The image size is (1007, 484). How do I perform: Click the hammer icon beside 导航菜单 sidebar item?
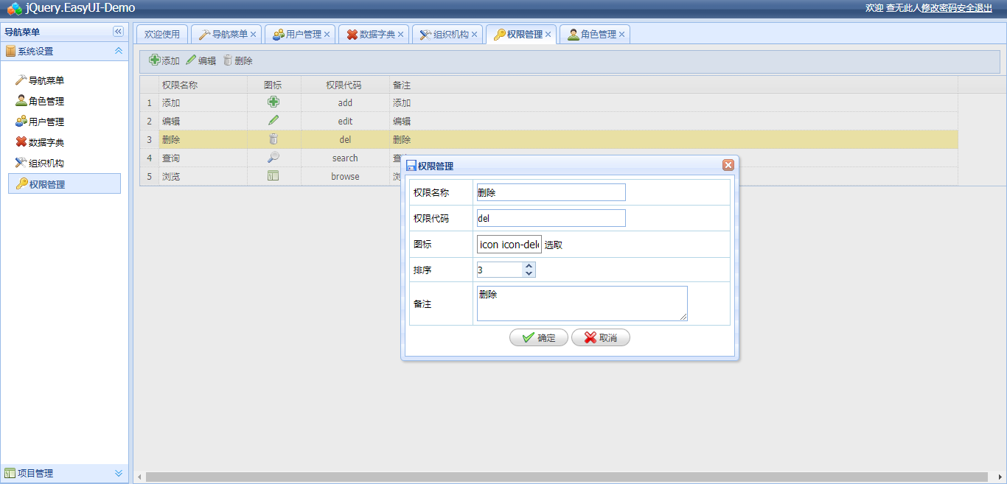coord(21,80)
